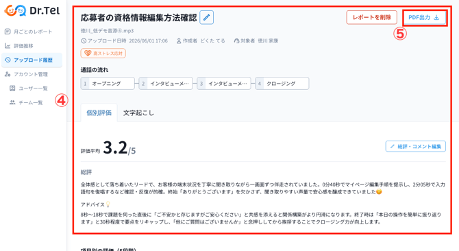Image resolution: width=459 pixels, height=251 pixels.
Task: Open 月ごとのレポート in sidebar
Action: point(32,32)
